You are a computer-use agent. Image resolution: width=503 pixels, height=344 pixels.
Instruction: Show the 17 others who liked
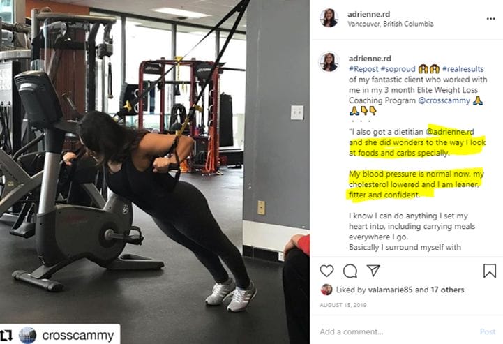click(447, 290)
